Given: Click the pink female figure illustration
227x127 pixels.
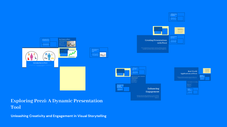Looking at the screenshot, I should pos(32,56).
